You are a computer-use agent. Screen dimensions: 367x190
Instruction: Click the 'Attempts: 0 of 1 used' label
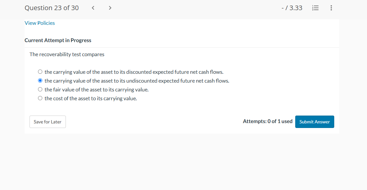point(267,121)
